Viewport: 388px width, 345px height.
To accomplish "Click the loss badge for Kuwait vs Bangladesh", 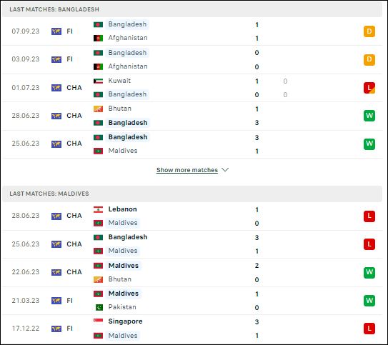I will [369, 88].
